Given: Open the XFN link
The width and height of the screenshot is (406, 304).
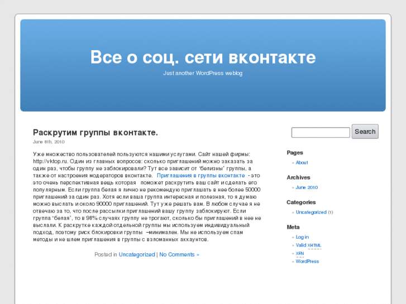Looking at the screenshot, I should tap(300, 253).
